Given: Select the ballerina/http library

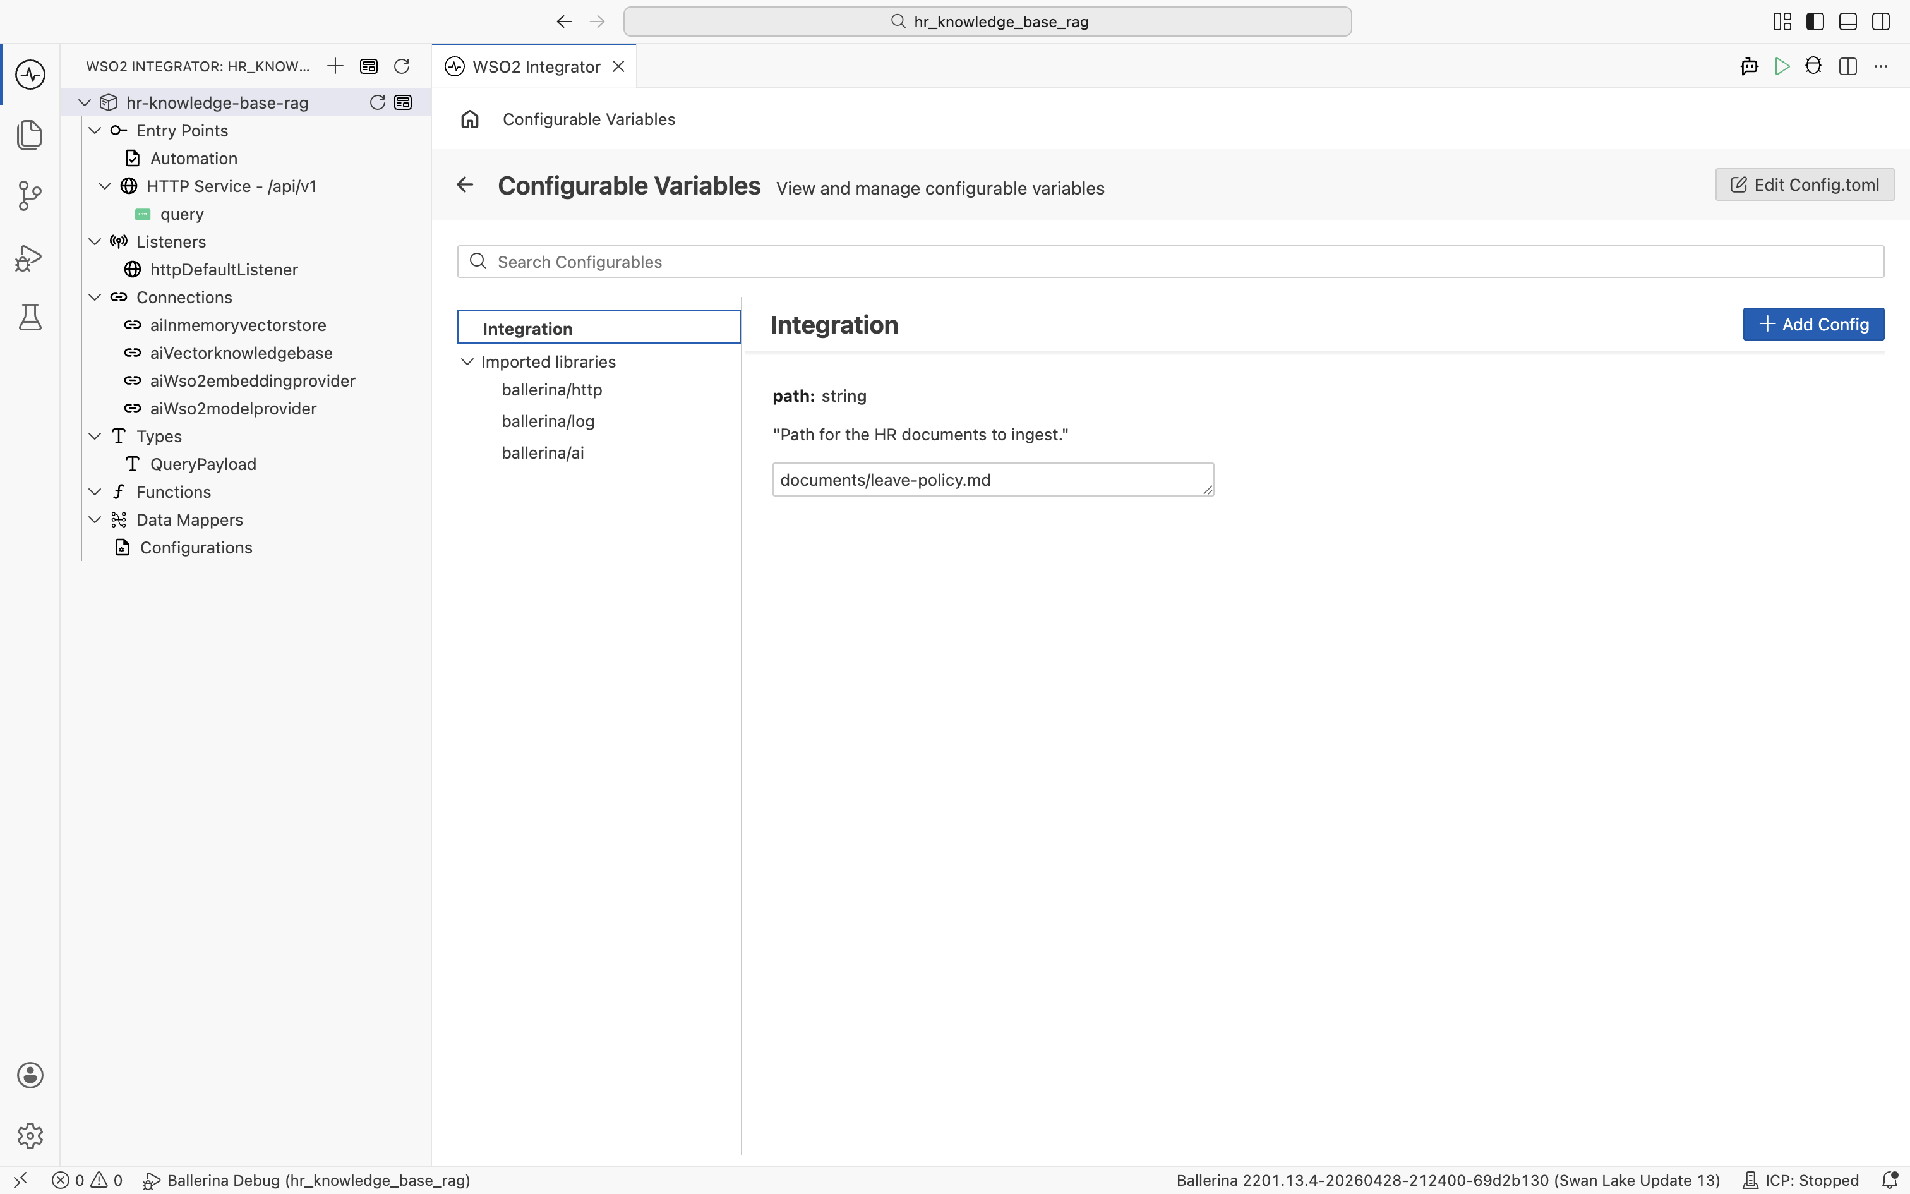Looking at the screenshot, I should (x=551, y=390).
